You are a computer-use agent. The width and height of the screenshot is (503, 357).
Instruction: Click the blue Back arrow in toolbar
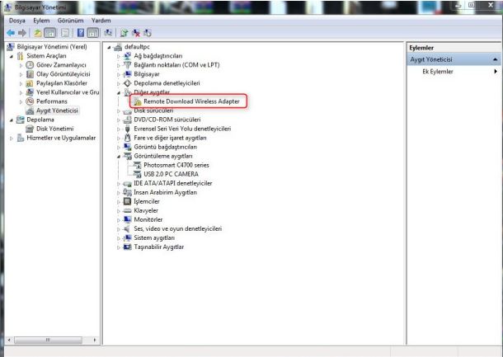[x=9, y=31]
